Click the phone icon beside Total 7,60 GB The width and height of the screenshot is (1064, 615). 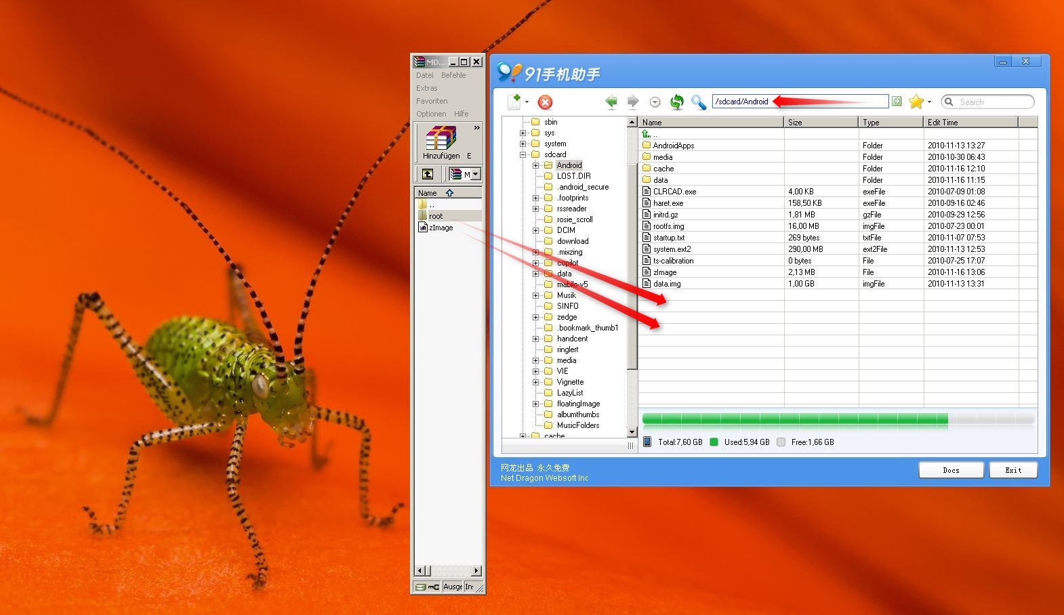click(647, 442)
